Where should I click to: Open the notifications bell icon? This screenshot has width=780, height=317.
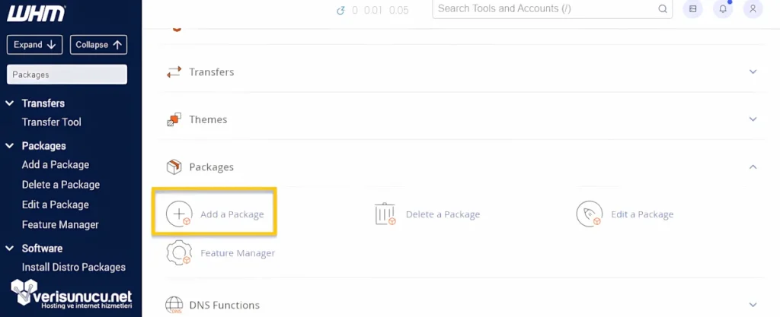pos(723,9)
